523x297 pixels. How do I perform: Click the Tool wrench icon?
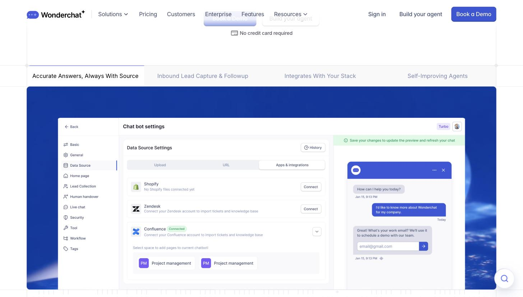[66, 228]
